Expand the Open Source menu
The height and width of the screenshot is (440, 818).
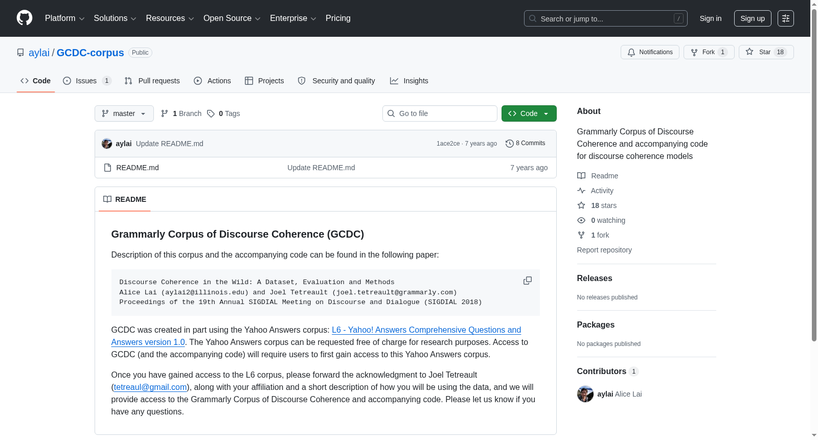232,18
